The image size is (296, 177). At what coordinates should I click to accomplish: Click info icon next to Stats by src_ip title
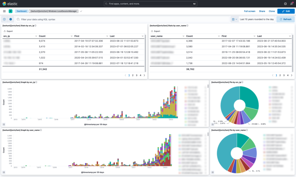point(36,25)
